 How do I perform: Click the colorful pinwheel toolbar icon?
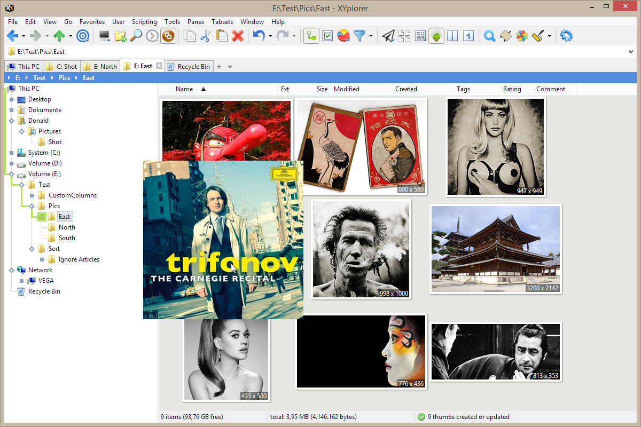[x=521, y=36]
